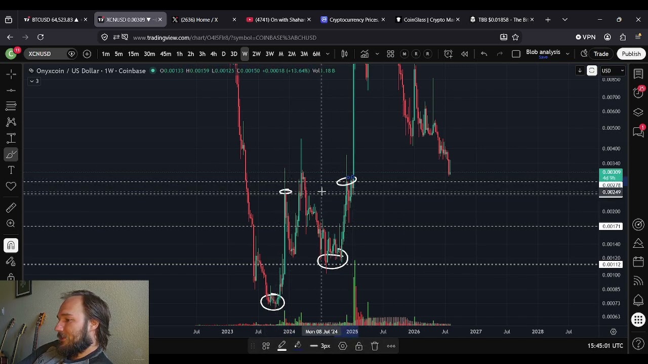
Task: Open the layout setup square icon
Action: click(x=516, y=54)
